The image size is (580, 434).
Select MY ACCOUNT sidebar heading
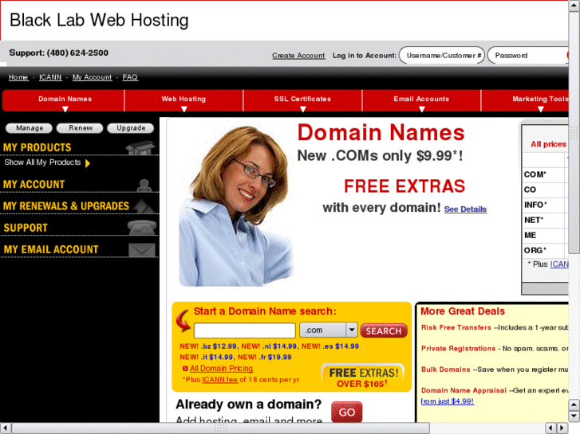pos(34,184)
